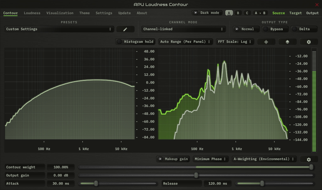The height and width of the screenshot is (190, 322).
Task: Toggle Makeup gain
Action: (x=174, y=159)
